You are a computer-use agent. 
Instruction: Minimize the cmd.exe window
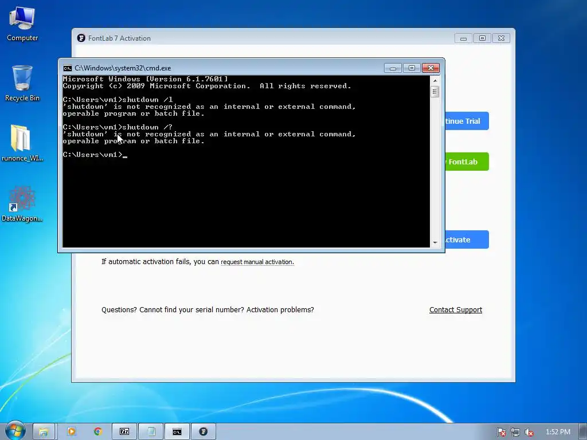click(393, 68)
